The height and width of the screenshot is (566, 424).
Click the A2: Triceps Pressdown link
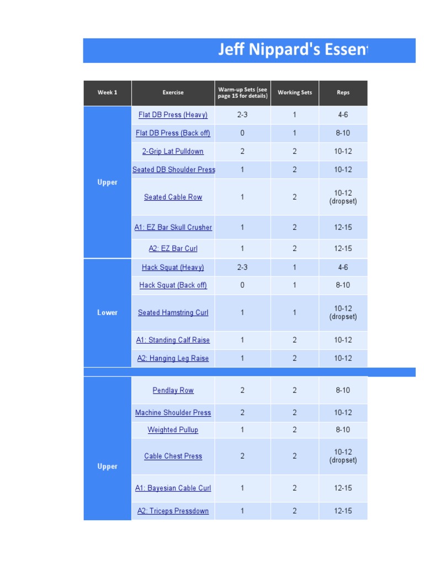click(x=173, y=511)
